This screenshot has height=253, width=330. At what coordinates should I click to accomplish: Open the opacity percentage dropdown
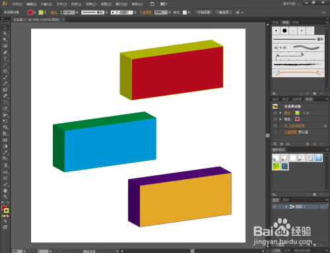click(170, 13)
